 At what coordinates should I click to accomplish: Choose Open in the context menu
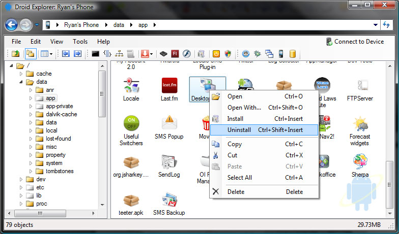pos(264,96)
